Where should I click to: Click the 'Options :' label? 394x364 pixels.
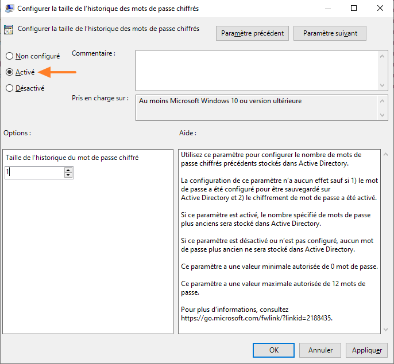point(17,133)
